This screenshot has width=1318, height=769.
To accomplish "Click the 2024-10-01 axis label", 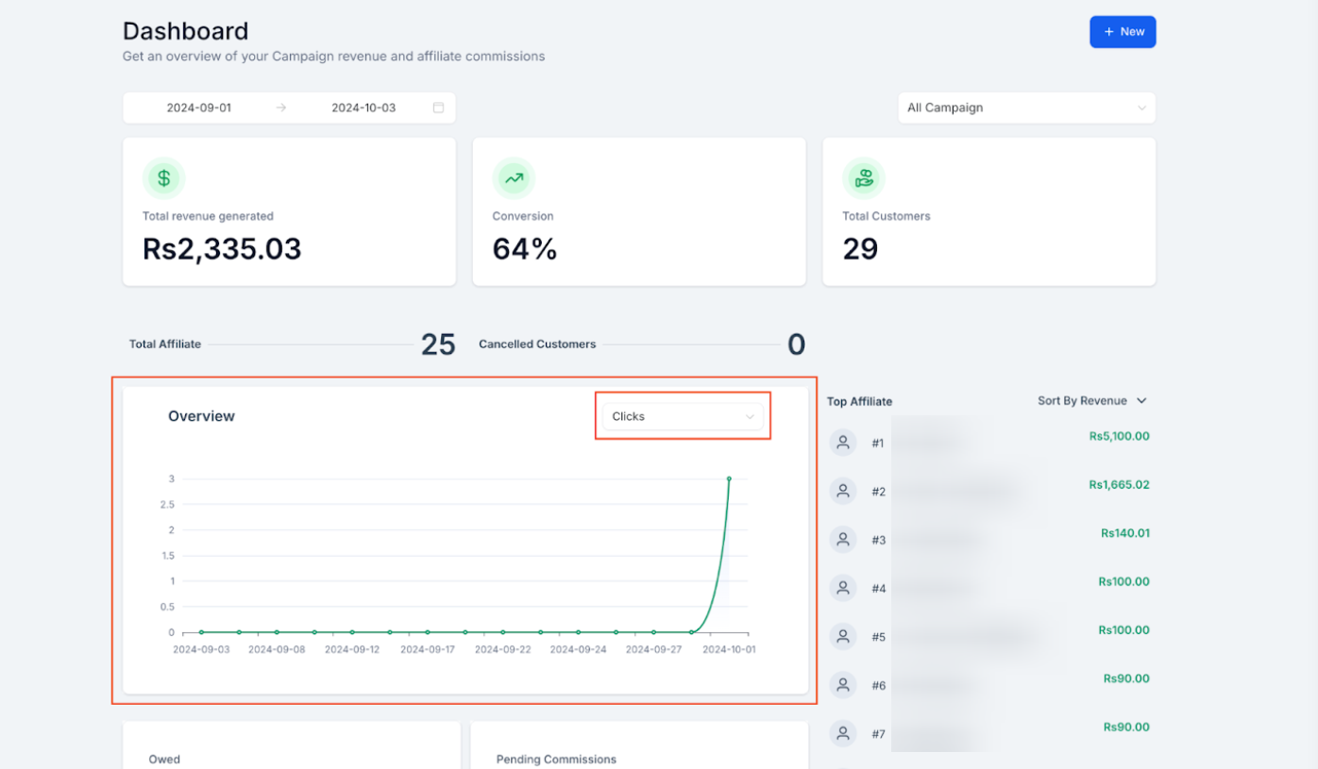I will [729, 649].
